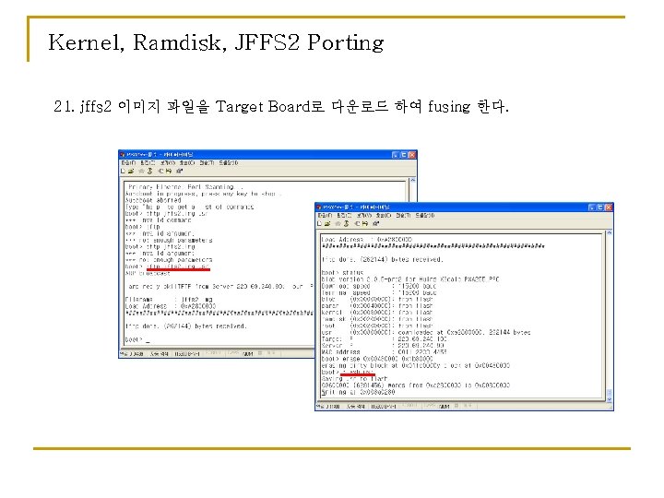Close the front HyperTerminal window
This screenshot has height=498, width=664.
click(x=609, y=207)
